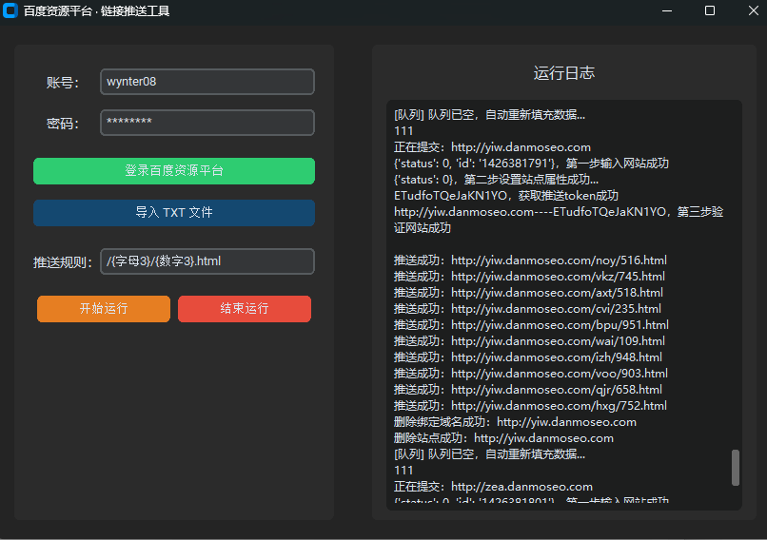Maximize the window
The width and height of the screenshot is (767, 540).
point(710,10)
